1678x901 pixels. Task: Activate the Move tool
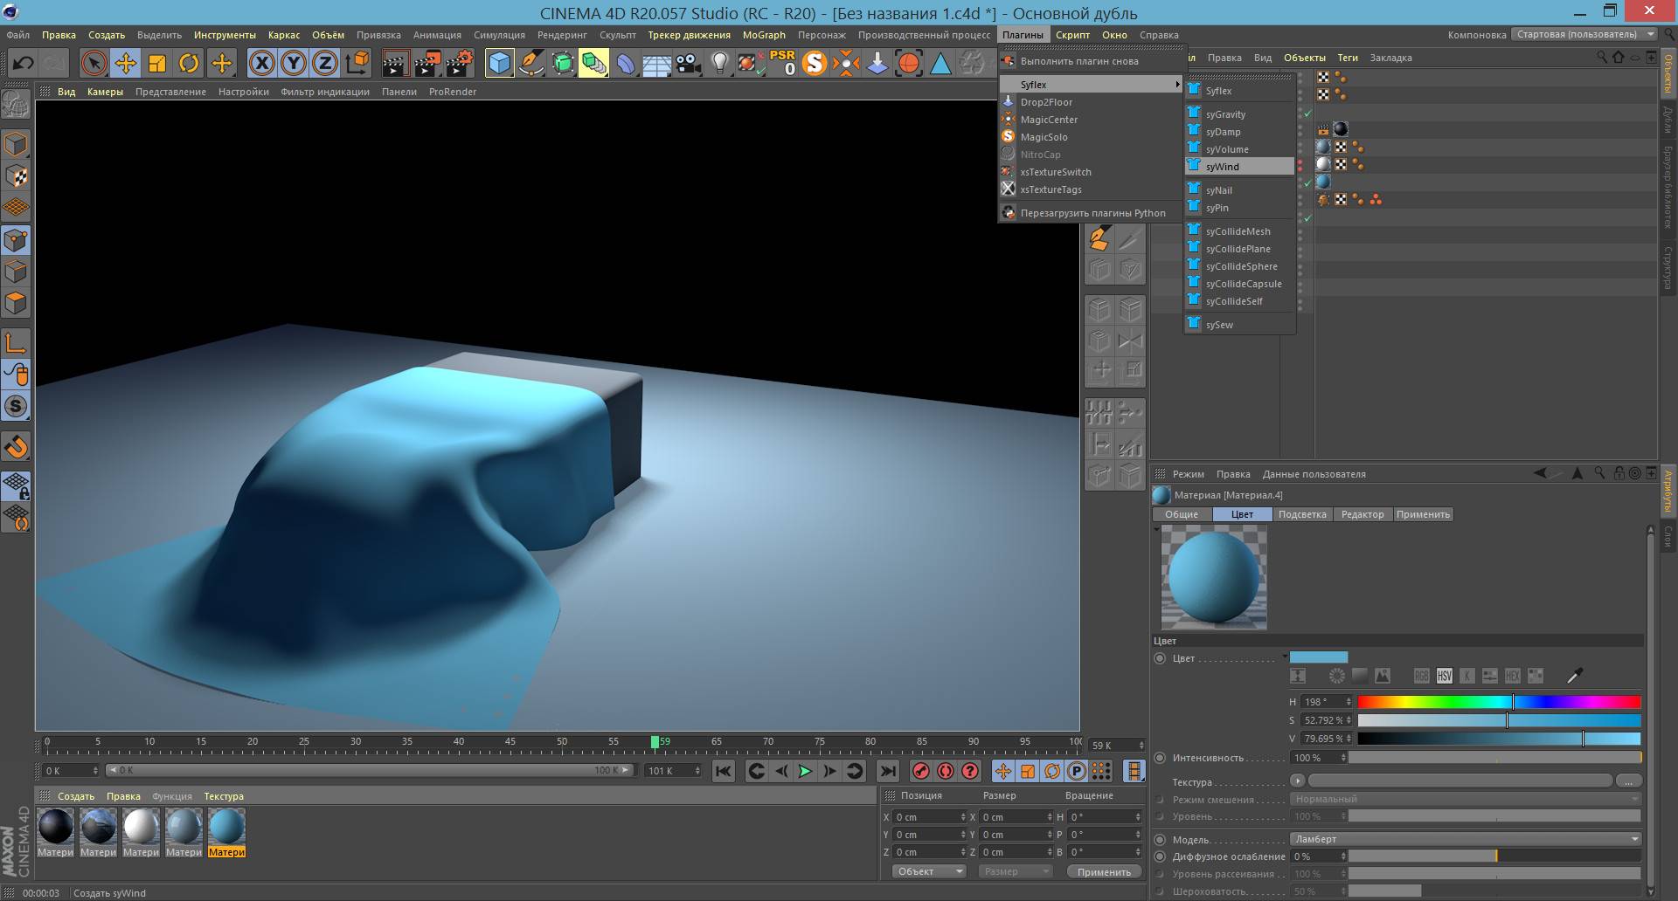[x=126, y=63]
